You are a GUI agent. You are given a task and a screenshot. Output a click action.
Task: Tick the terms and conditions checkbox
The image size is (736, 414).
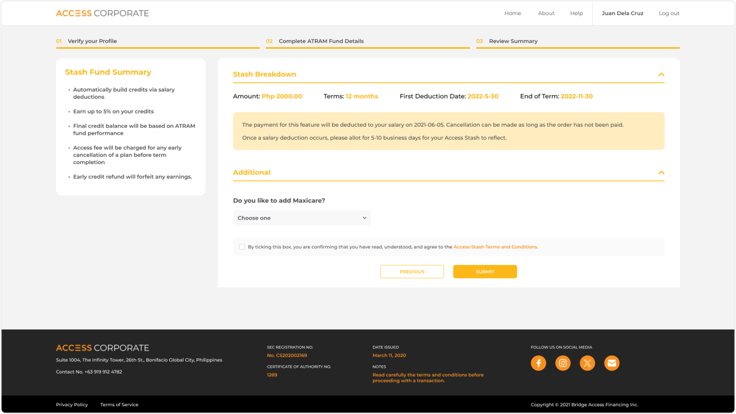(x=242, y=247)
